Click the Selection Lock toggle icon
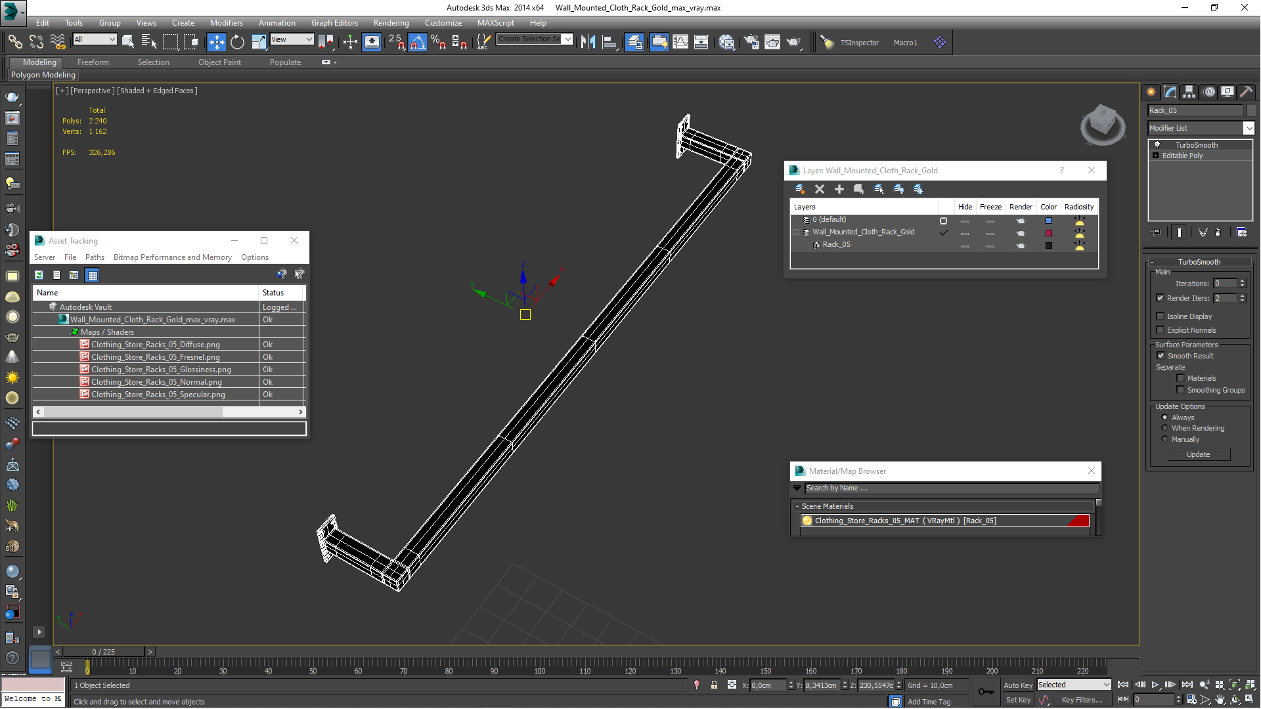The height and width of the screenshot is (709, 1261). [x=714, y=685]
